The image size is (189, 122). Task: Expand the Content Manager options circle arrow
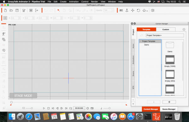click(x=184, y=29)
